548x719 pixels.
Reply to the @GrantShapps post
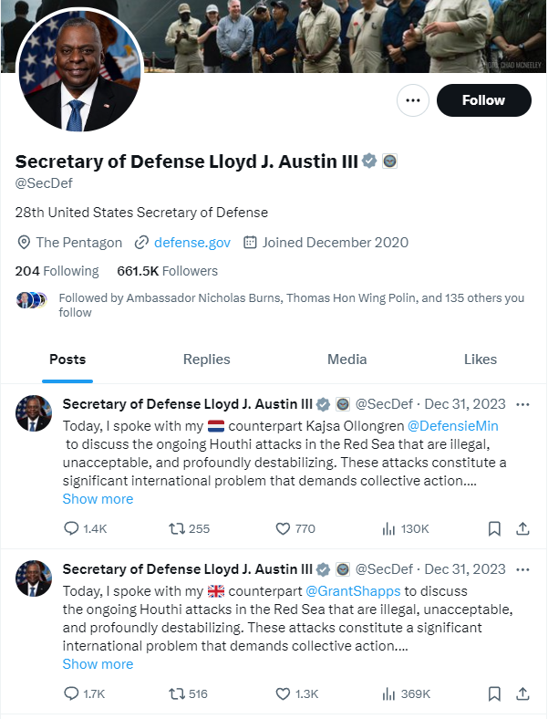click(x=71, y=693)
